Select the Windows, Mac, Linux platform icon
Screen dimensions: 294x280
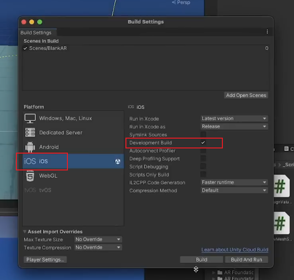30,118
